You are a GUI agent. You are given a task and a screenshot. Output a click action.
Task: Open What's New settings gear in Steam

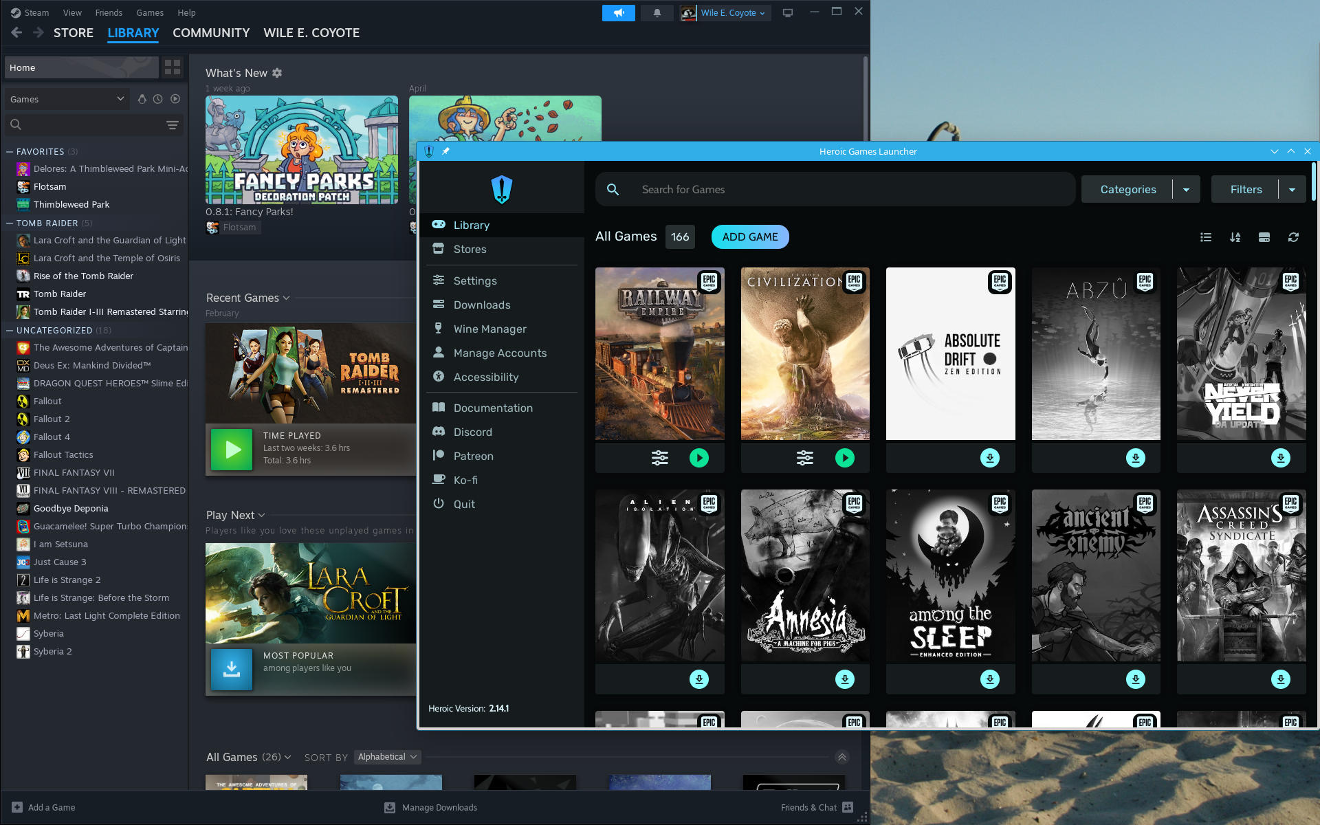point(277,73)
